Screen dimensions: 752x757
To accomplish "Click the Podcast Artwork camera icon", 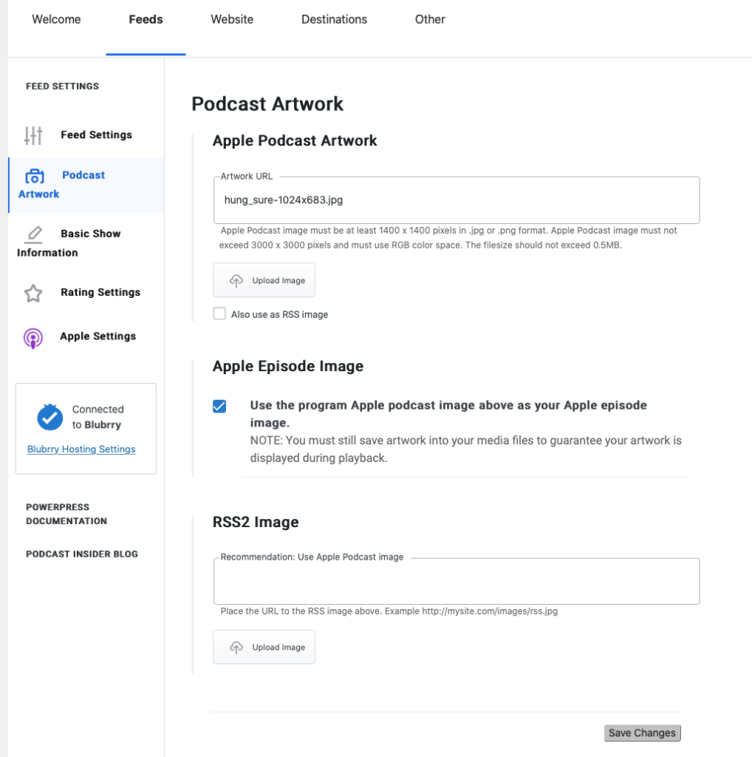I will coord(35,176).
